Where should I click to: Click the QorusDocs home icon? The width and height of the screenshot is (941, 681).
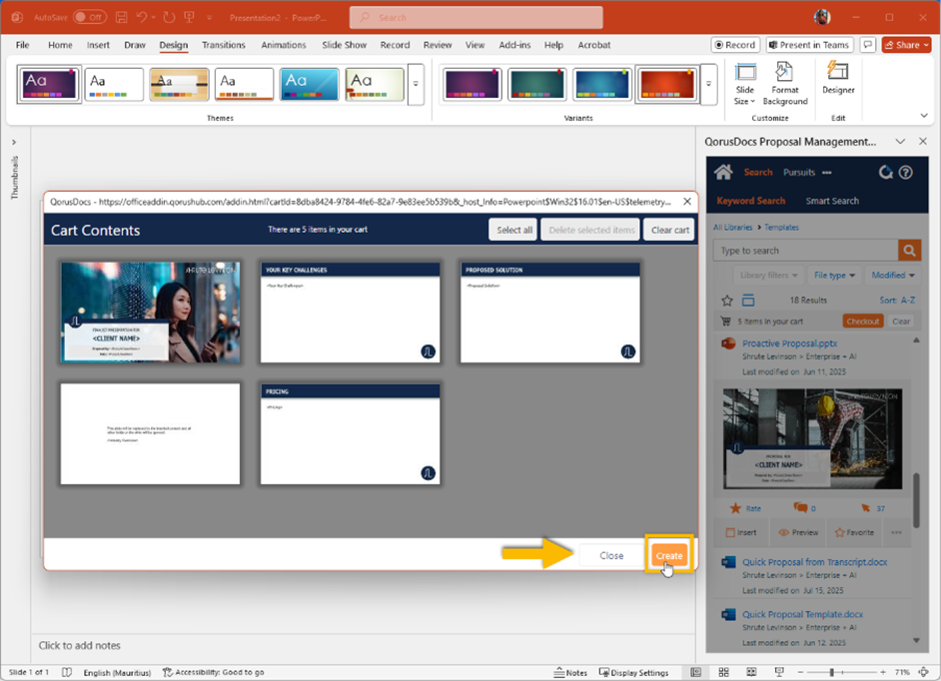tap(723, 172)
